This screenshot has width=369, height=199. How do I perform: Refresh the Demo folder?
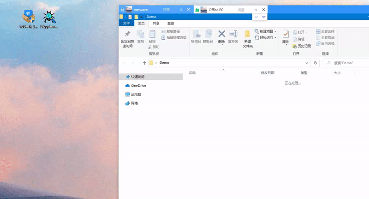(x=315, y=63)
